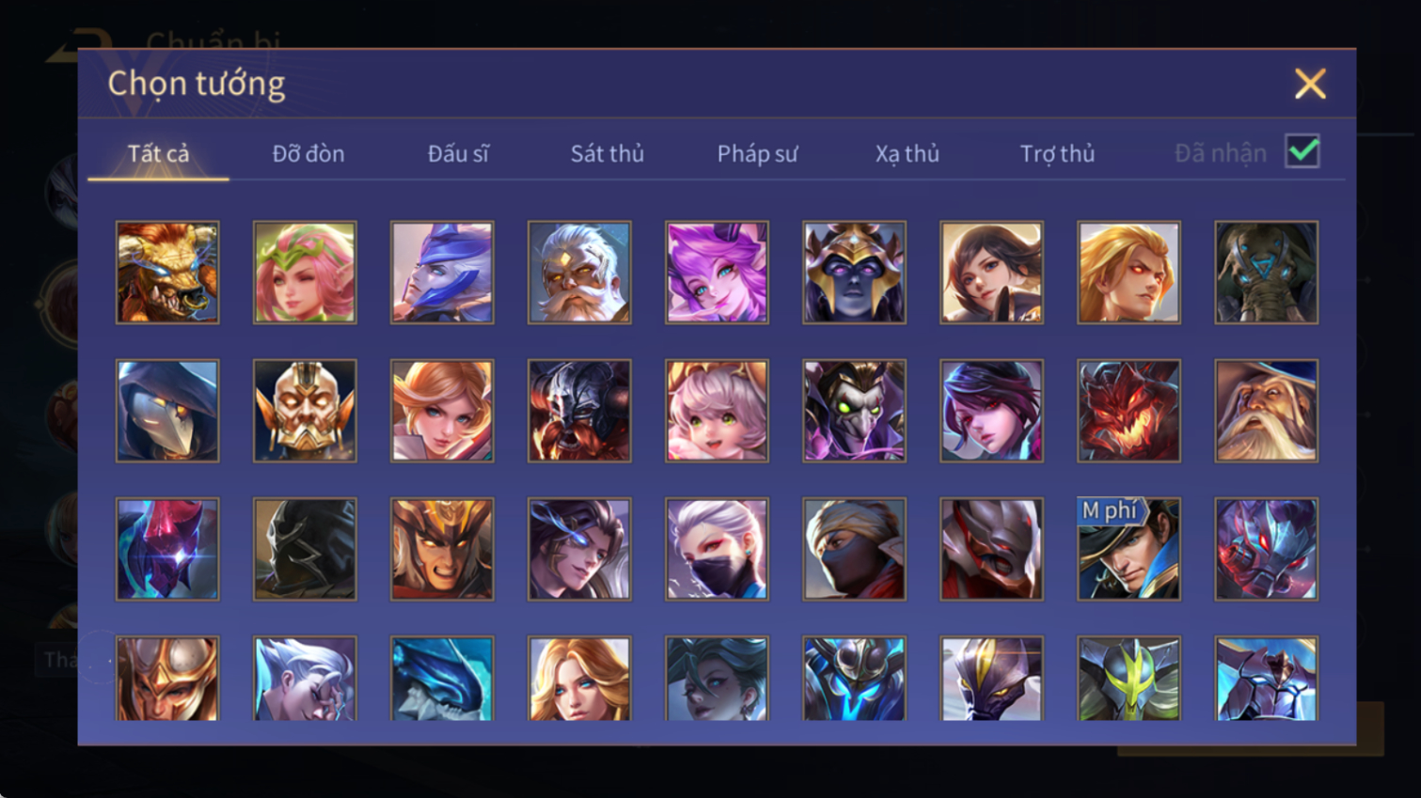Viewport: 1421px width, 798px height.
Task: Choose the hooded plague-mask hero with yellow eyes
Action: coord(167,411)
